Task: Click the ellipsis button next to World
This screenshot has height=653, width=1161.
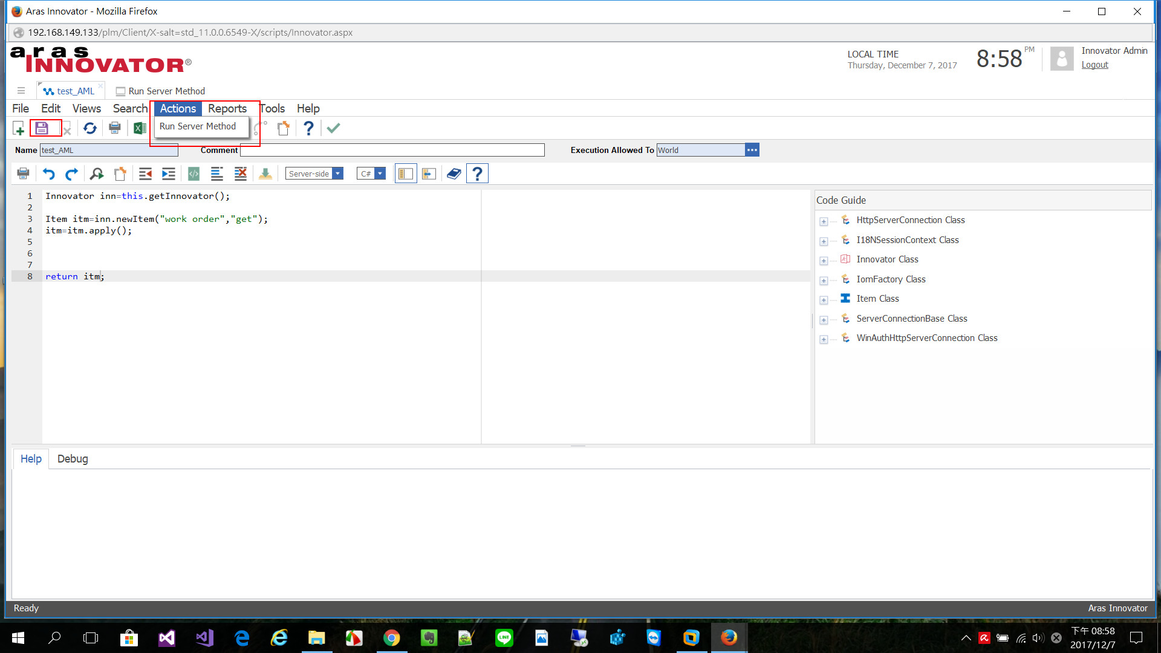Action: [x=752, y=150]
